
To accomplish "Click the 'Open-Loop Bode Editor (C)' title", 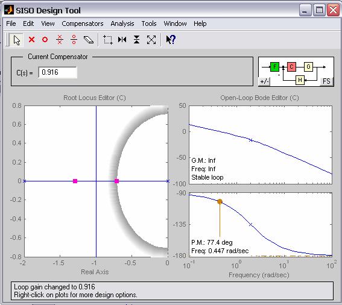I will coord(259,98).
